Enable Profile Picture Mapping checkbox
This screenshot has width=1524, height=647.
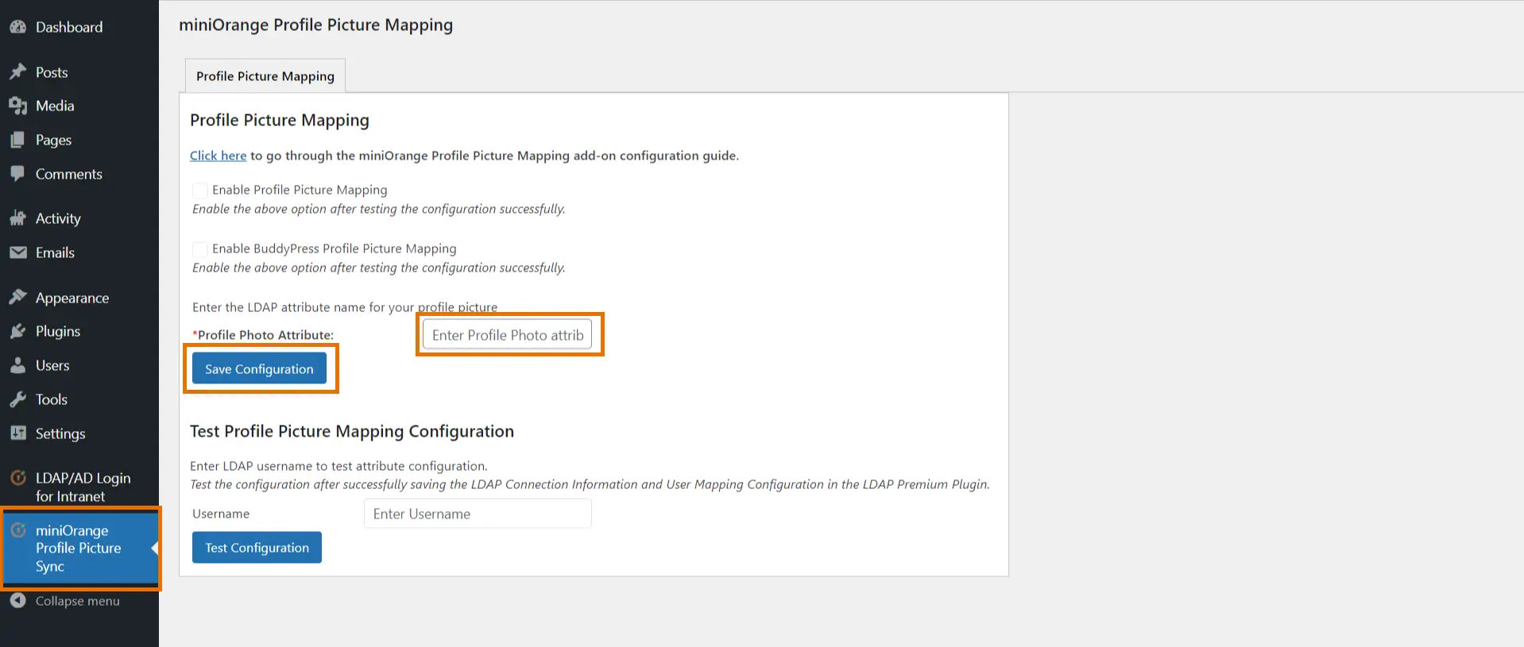pyautogui.click(x=200, y=191)
